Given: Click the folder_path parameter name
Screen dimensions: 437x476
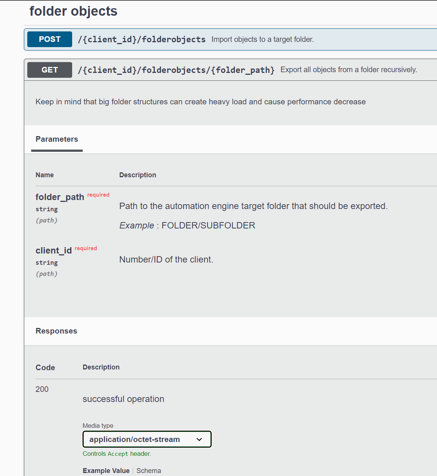Looking at the screenshot, I should coord(60,197).
